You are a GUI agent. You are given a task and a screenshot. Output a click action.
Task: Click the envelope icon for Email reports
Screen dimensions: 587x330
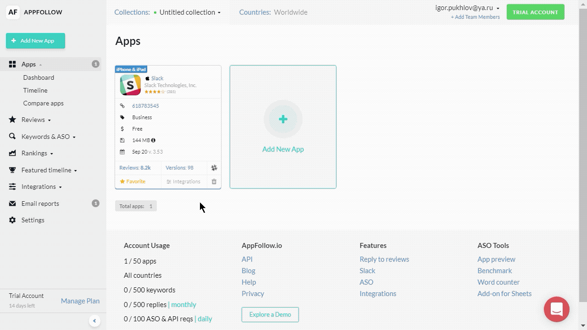click(x=12, y=203)
